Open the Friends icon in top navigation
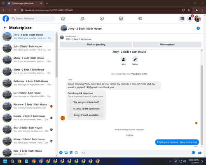The width and height of the screenshot is (206, 165). [82, 19]
